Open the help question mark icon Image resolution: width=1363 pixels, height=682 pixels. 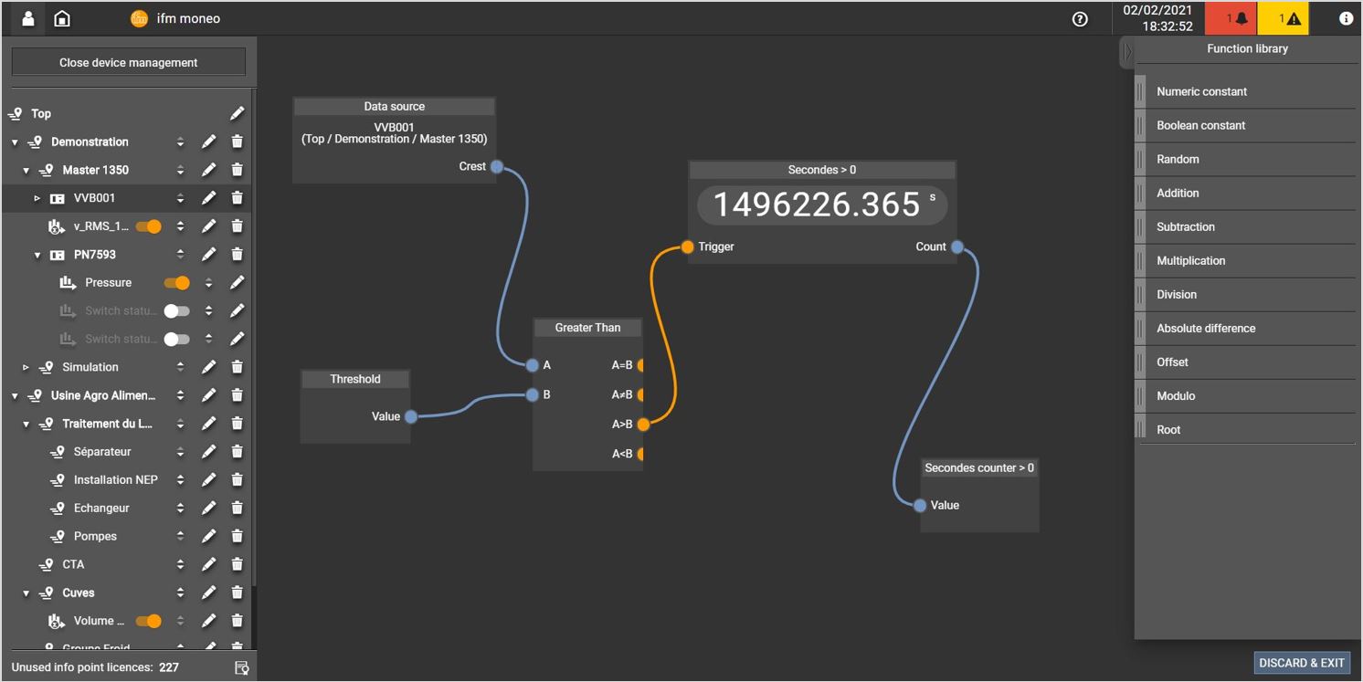pos(1080,18)
